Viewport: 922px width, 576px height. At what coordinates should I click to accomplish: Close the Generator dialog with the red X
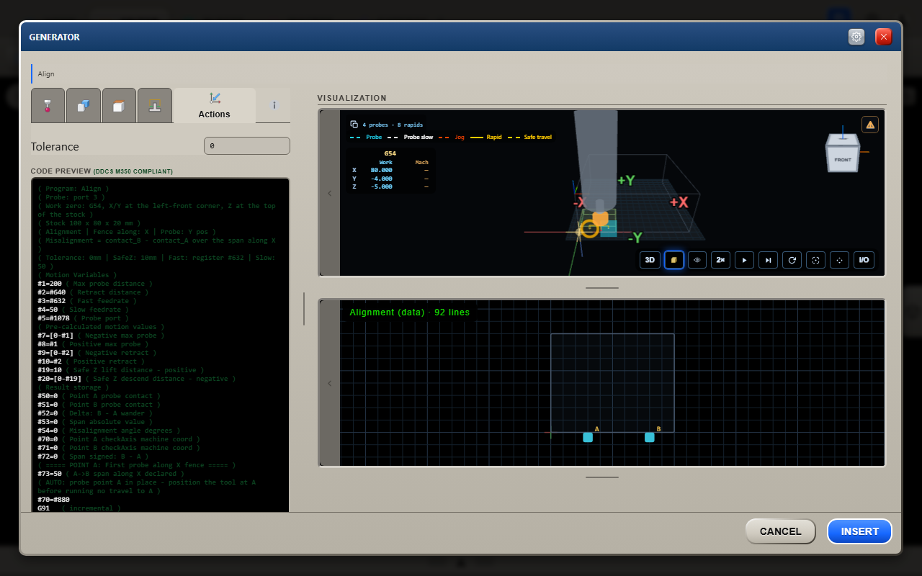pyautogui.click(x=884, y=37)
